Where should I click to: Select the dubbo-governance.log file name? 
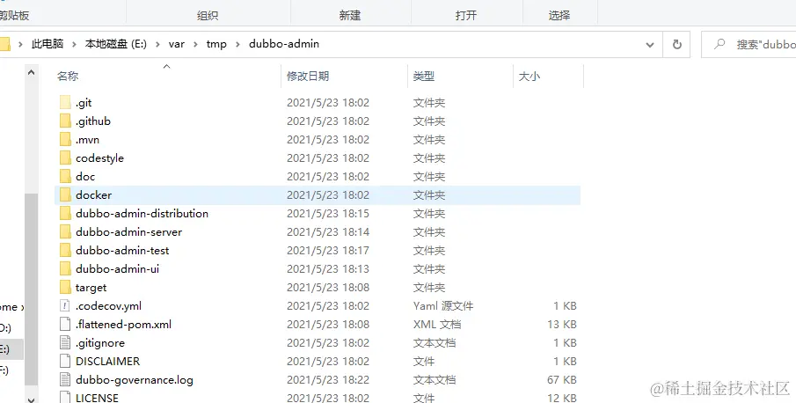coord(134,379)
